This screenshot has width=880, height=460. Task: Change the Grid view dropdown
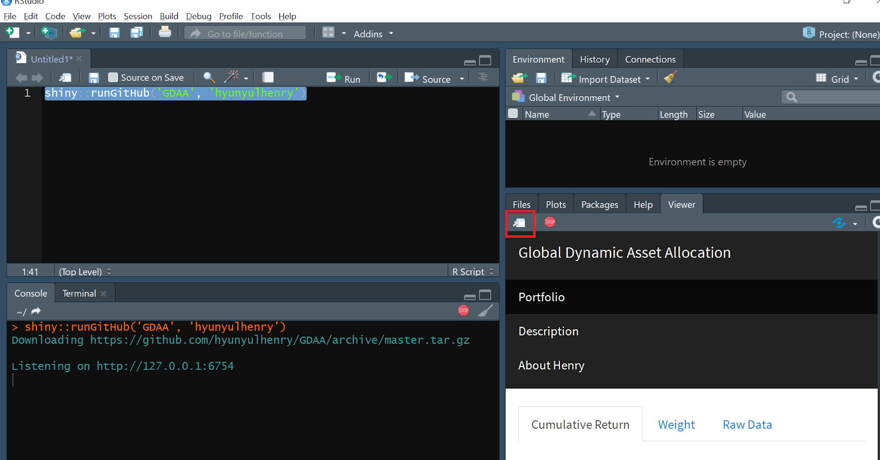(x=837, y=79)
